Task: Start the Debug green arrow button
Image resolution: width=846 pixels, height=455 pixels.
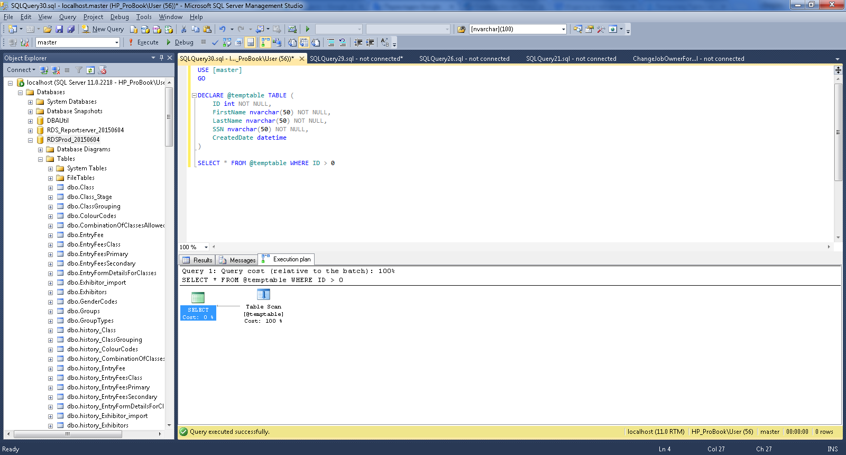Action: [x=180, y=42]
